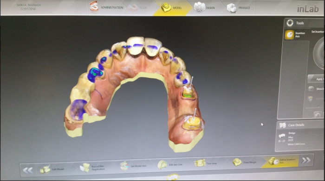Click the Case Details book icon
This screenshot has width=325, height=181.
coord(282,125)
